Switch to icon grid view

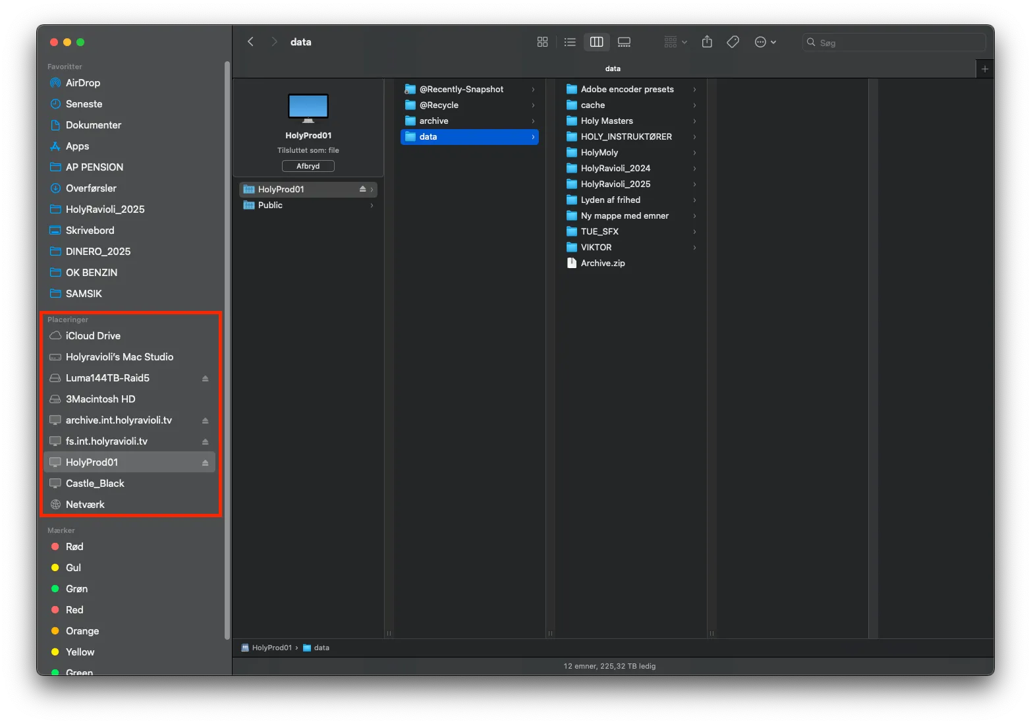pyautogui.click(x=542, y=42)
